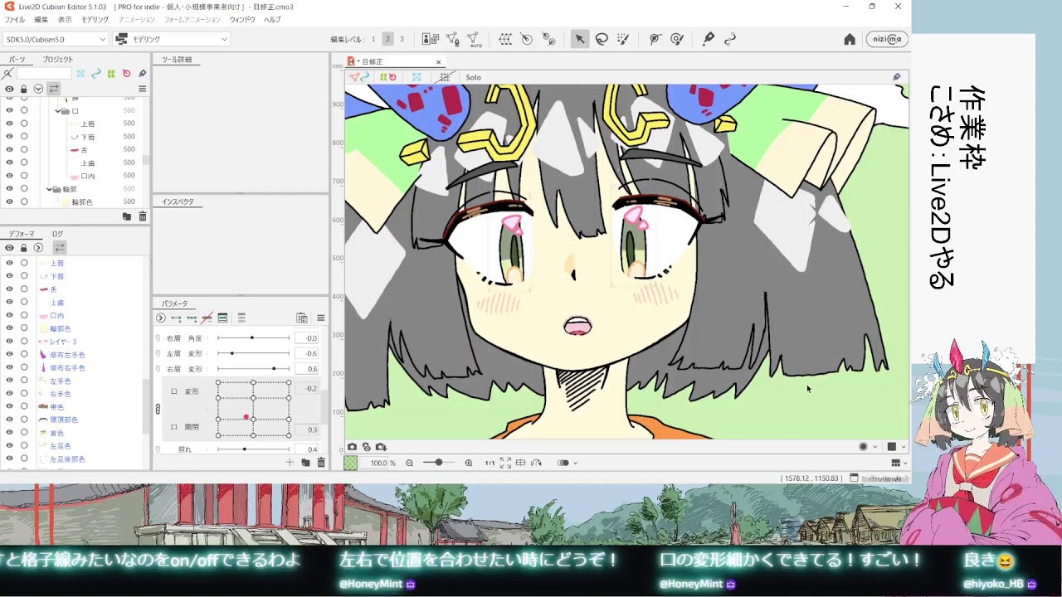Select edit level 1
The width and height of the screenshot is (1062, 597).
(x=373, y=39)
